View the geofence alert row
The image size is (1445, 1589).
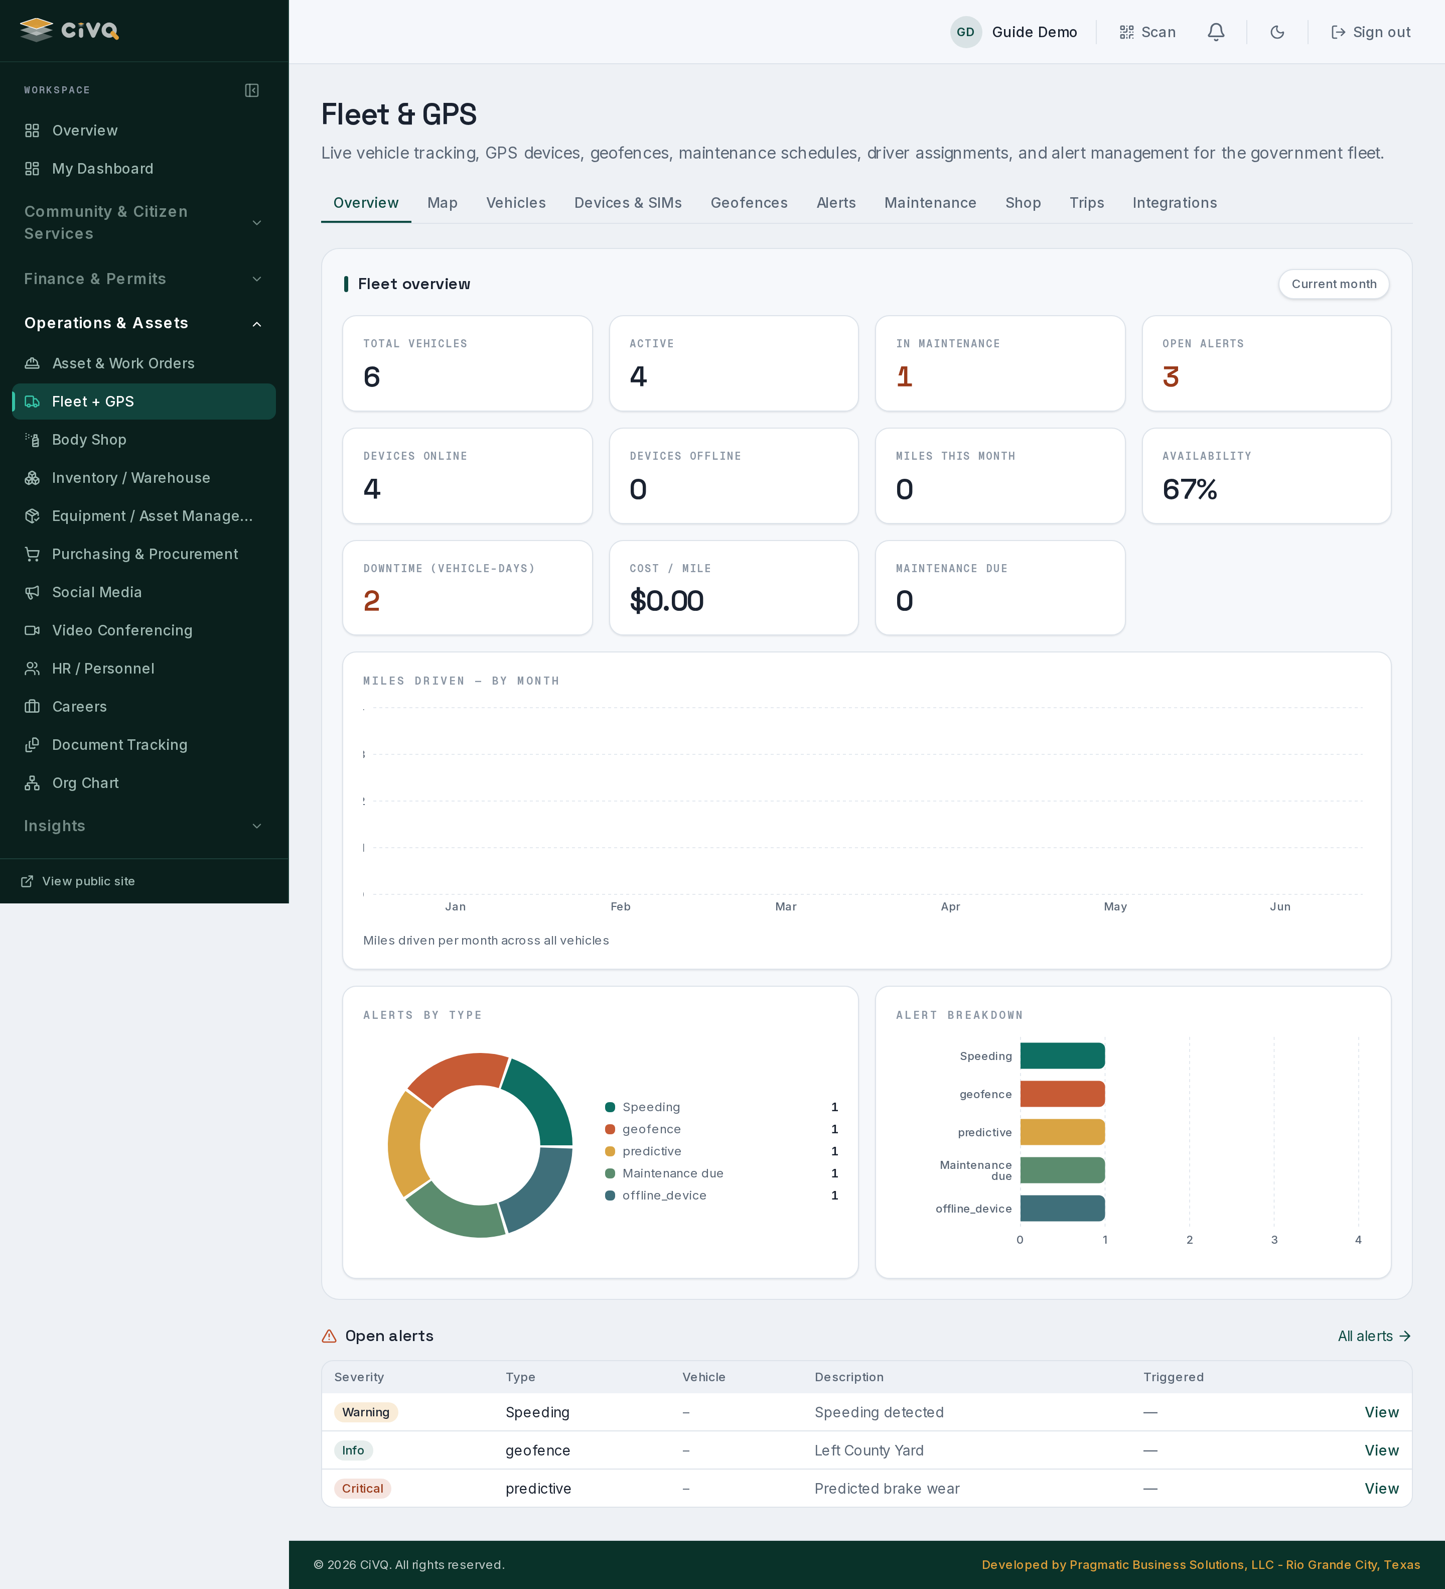tap(1381, 1450)
